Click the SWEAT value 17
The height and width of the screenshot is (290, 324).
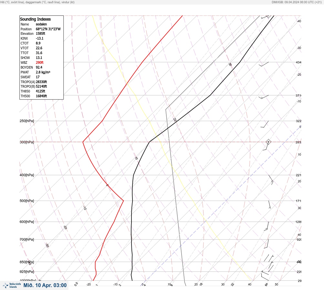point(37,77)
